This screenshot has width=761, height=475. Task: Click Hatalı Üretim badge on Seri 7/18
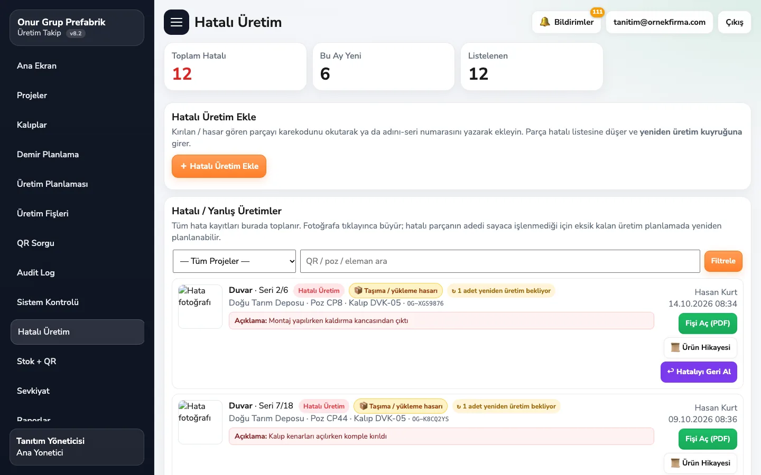(x=324, y=406)
